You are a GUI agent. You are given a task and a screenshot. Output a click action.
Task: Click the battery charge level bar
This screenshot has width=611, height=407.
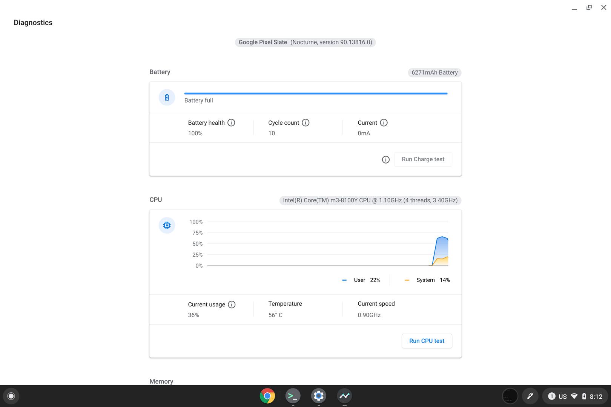316,93
